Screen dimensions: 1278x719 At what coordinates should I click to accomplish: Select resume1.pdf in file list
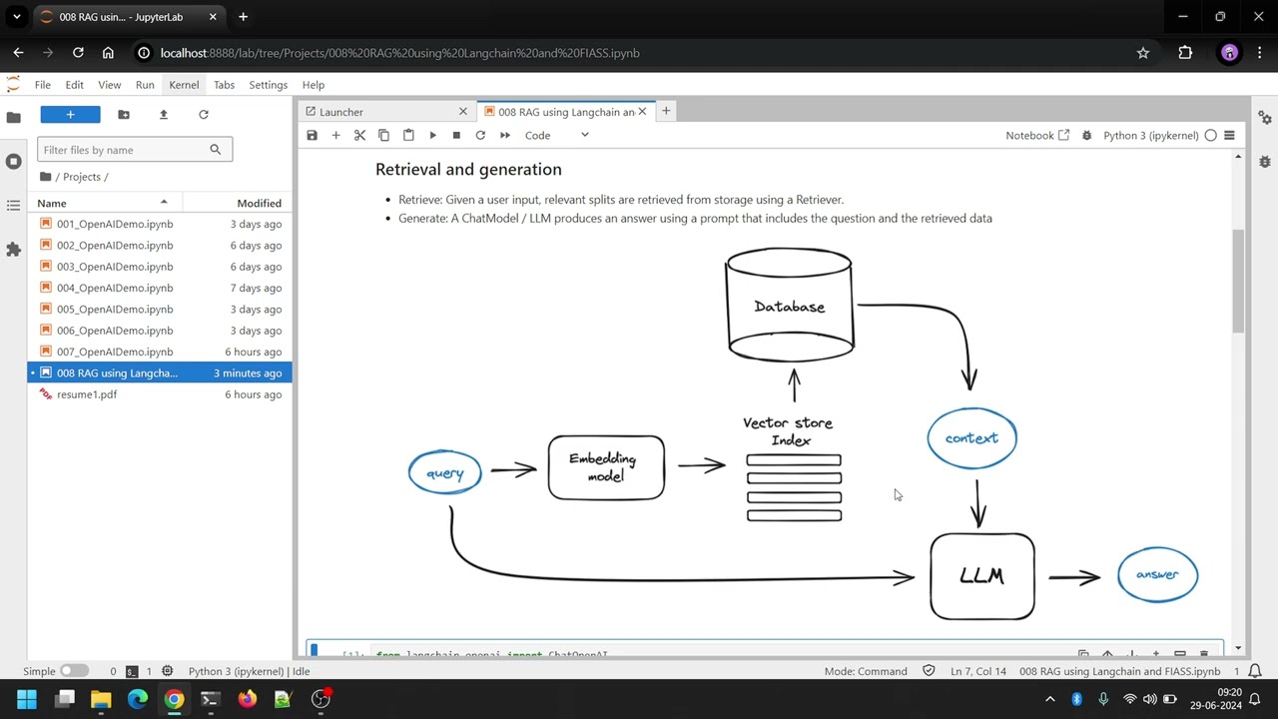(160, 394)
